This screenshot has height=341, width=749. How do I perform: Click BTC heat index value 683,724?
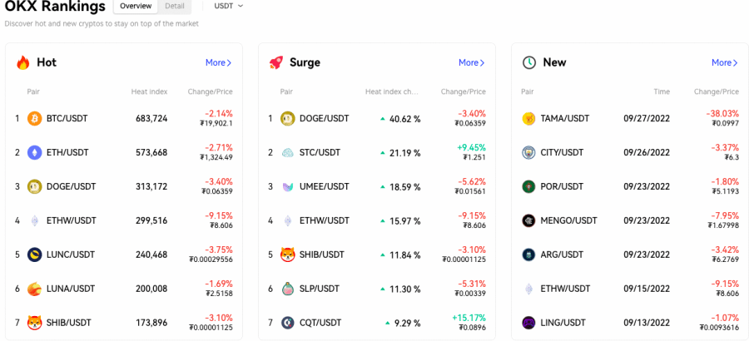tap(151, 118)
